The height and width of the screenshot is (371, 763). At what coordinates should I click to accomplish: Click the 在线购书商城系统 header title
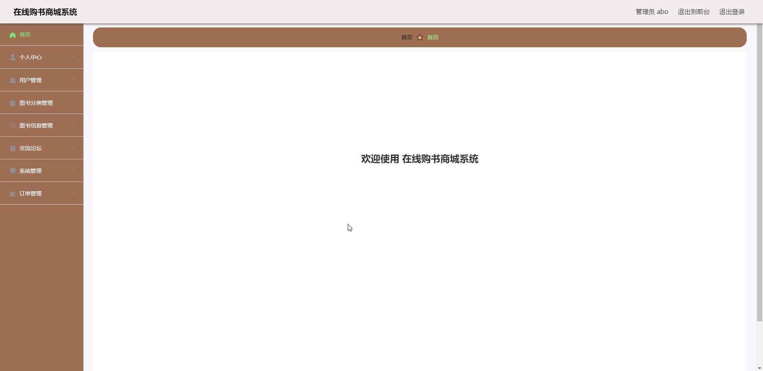coord(45,12)
